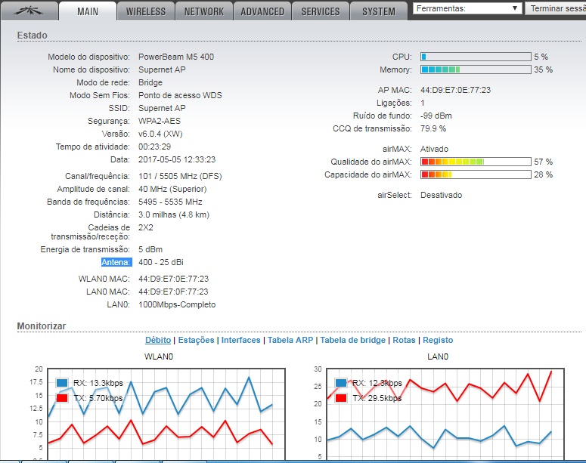Open the SYSTEM tab
This screenshot has height=463, width=586.
[x=379, y=11]
